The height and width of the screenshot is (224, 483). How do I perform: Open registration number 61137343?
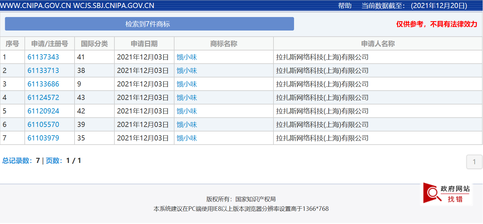43,57
